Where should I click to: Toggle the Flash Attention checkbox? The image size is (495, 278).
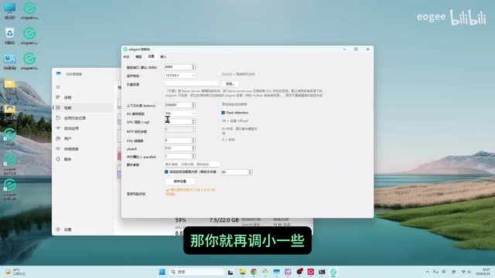224,113
